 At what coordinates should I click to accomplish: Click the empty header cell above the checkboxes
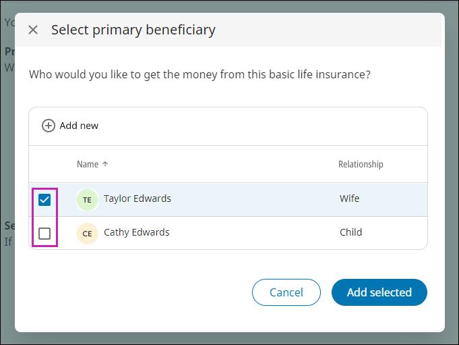click(x=44, y=164)
